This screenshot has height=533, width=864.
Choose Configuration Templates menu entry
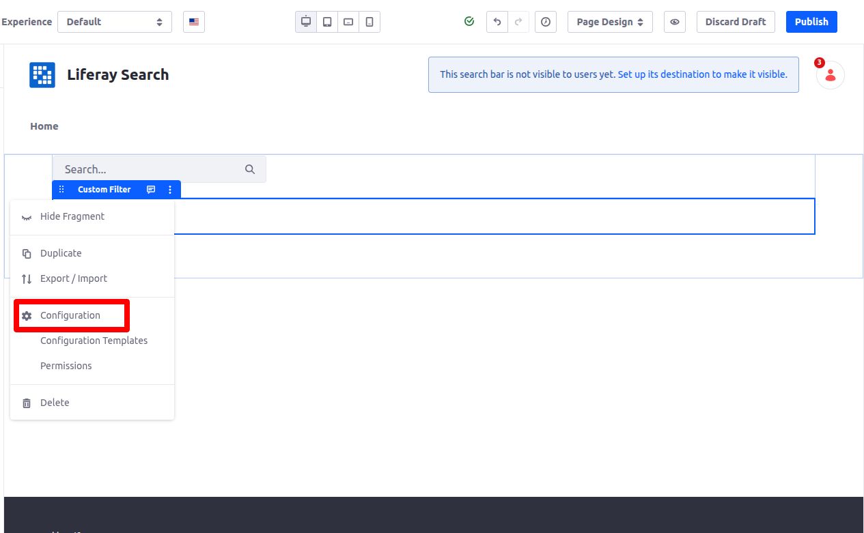pos(92,341)
